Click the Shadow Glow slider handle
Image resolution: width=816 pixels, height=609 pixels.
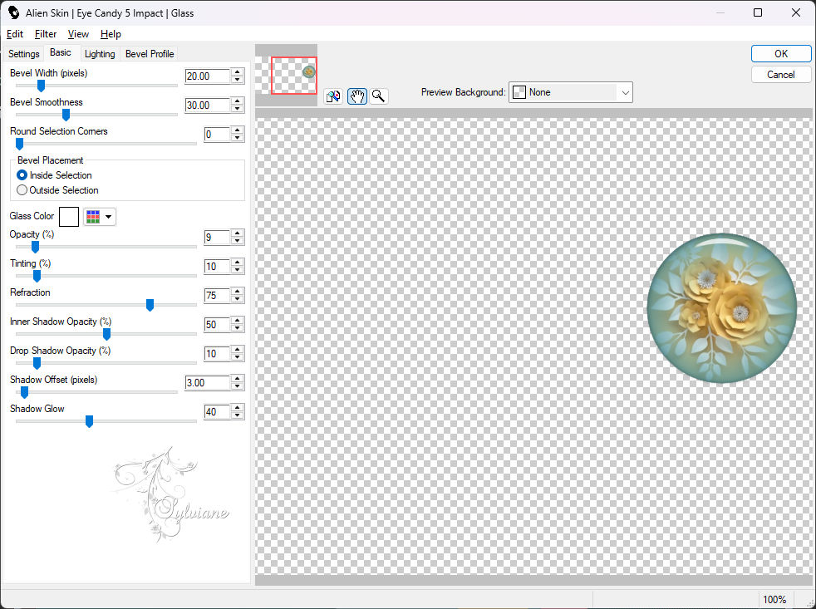[x=90, y=422]
